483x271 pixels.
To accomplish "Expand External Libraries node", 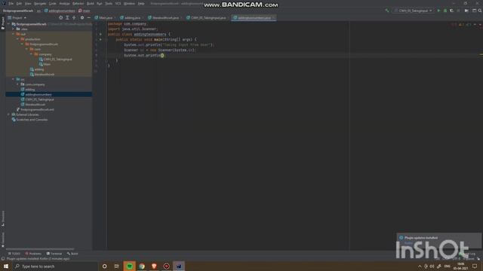I will (x=8, y=114).
